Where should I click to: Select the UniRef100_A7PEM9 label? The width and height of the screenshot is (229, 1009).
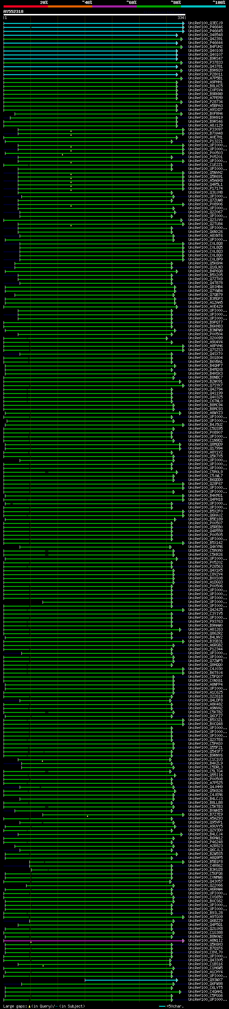tap(205, 98)
